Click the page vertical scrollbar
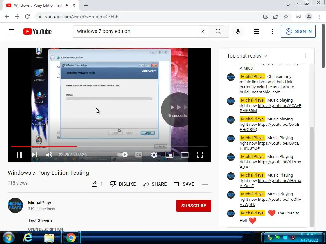 pyautogui.click(x=324, y=46)
